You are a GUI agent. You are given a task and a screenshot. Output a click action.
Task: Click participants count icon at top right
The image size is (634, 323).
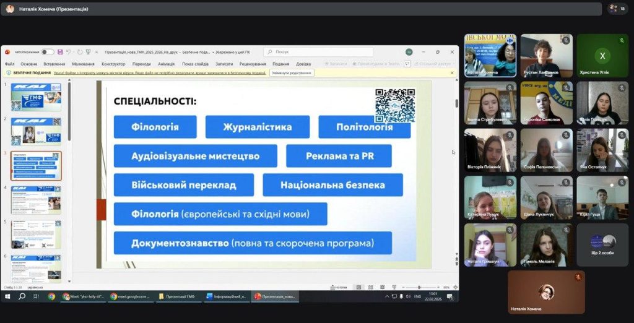617,9
